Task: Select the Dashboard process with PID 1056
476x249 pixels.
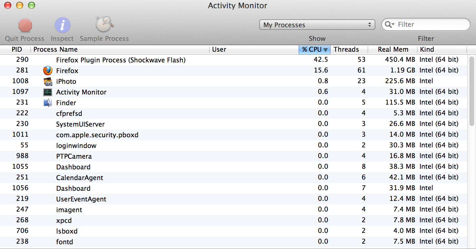Action: pyautogui.click(x=234, y=188)
